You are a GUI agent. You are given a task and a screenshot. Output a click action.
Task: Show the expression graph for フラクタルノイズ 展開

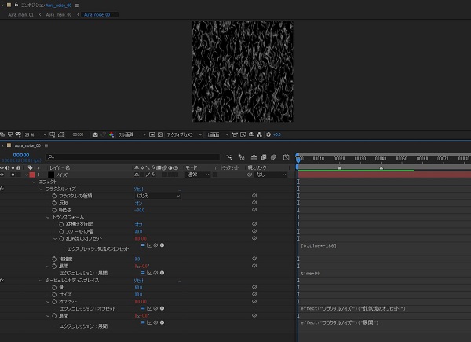coord(149,273)
